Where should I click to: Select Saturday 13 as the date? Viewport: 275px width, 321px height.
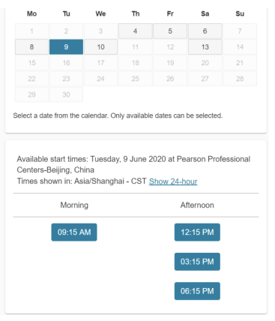[x=205, y=46]
